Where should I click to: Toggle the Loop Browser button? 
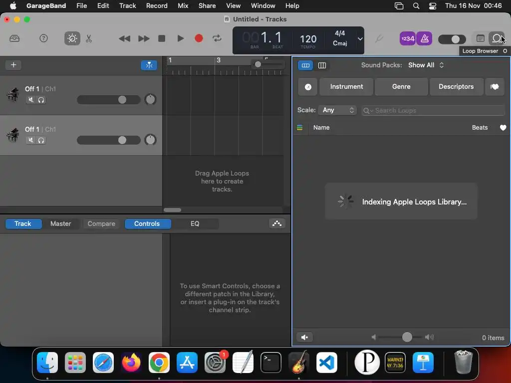coord(497,38)
